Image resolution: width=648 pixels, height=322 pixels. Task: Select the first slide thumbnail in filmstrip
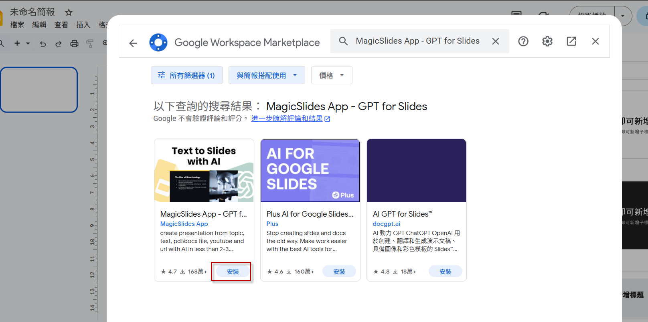pyautogui.click(x=39, y=90)
